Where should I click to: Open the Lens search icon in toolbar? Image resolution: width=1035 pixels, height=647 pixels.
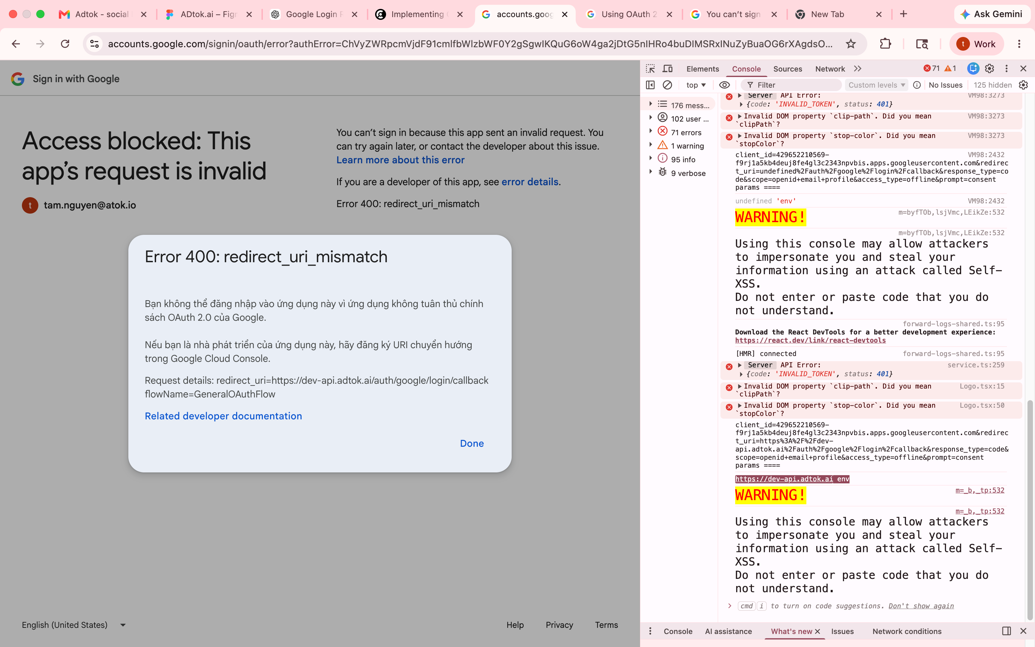coord(922,44)
